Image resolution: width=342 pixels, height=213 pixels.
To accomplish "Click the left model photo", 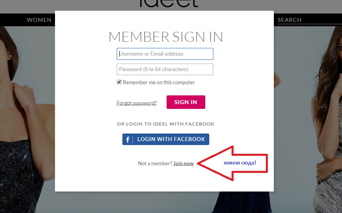I will [24, 119].
